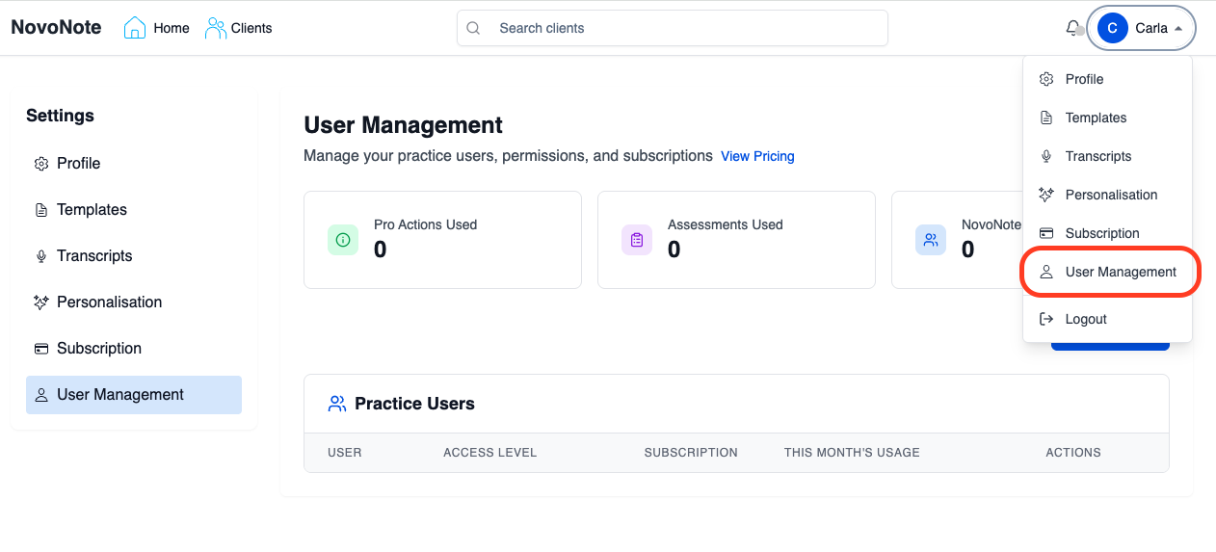Open Profile from the account dropdown
1216x552 pixels.
coord(1084,79)
